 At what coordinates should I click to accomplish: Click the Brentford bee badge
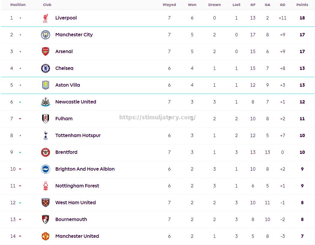click(45, 152)
